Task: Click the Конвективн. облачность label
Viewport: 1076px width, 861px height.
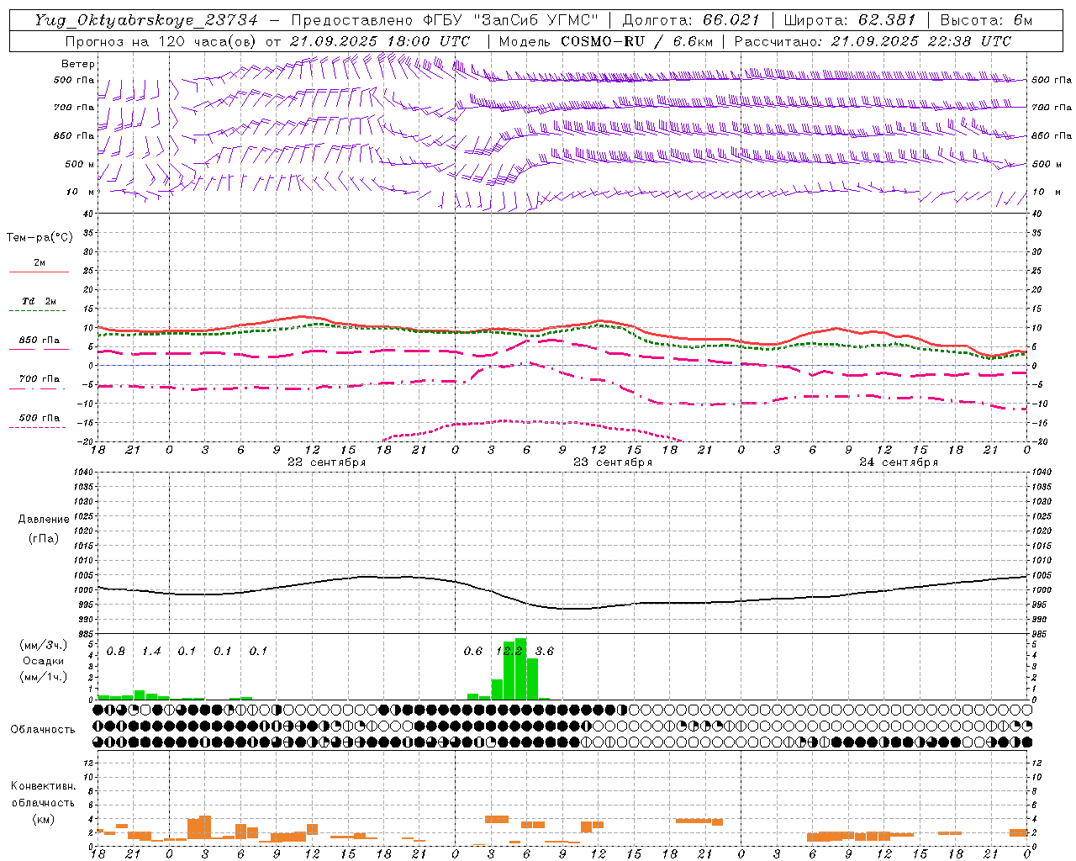Action: (44, 795)
